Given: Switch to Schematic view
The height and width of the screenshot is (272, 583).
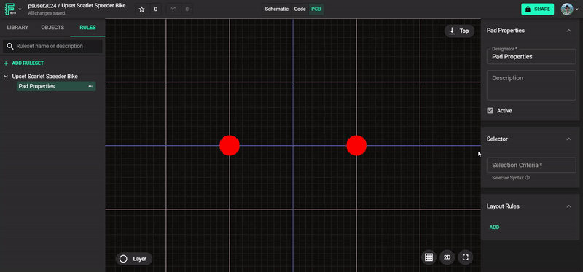Looking at the screenshot, I should point(277,9).
